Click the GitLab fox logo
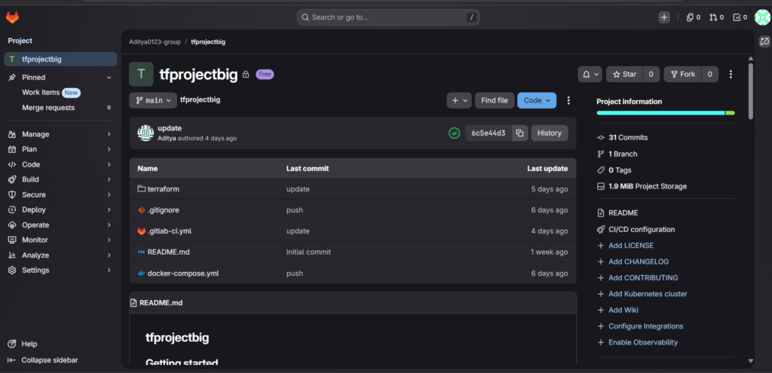Screen dimensions: 772x373 [13, 17]
